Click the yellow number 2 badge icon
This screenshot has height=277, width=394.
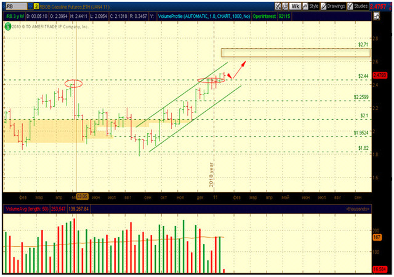(x=36, y=6)
